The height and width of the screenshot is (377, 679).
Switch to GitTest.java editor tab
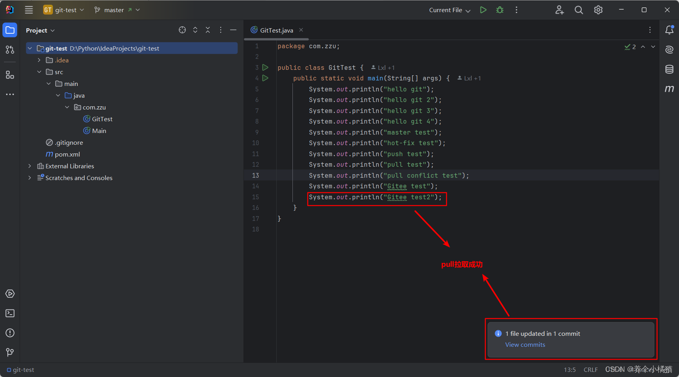pos(276,30)
